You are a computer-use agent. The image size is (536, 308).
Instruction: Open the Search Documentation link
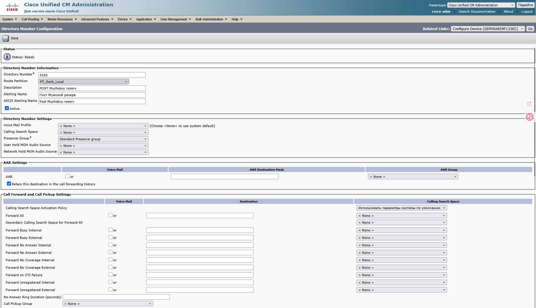pyautogui.click(x=477, y=11)
